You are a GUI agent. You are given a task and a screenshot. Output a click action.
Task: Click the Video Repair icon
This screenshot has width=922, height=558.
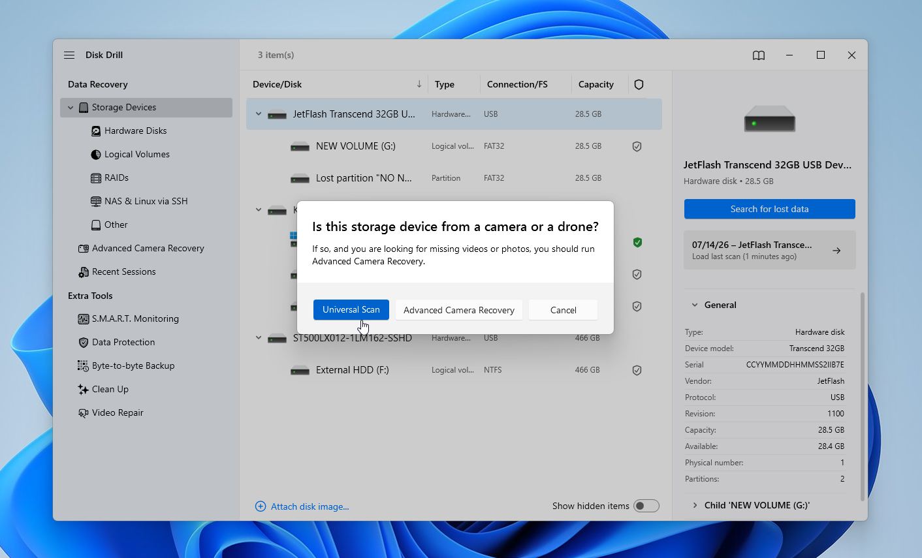pos(84,413)
